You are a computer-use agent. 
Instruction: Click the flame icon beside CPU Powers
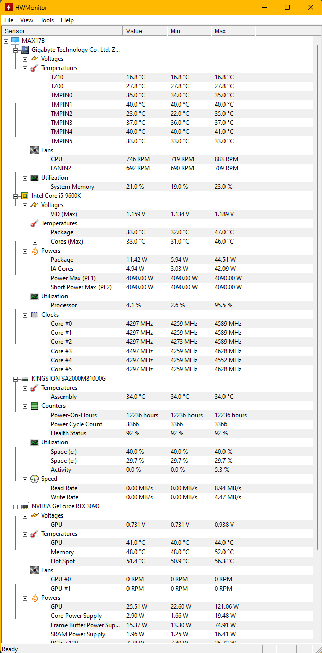(34, 251)
